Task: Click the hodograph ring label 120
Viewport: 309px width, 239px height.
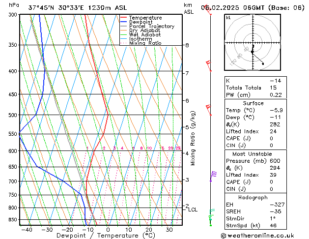Action: (233, 62)
